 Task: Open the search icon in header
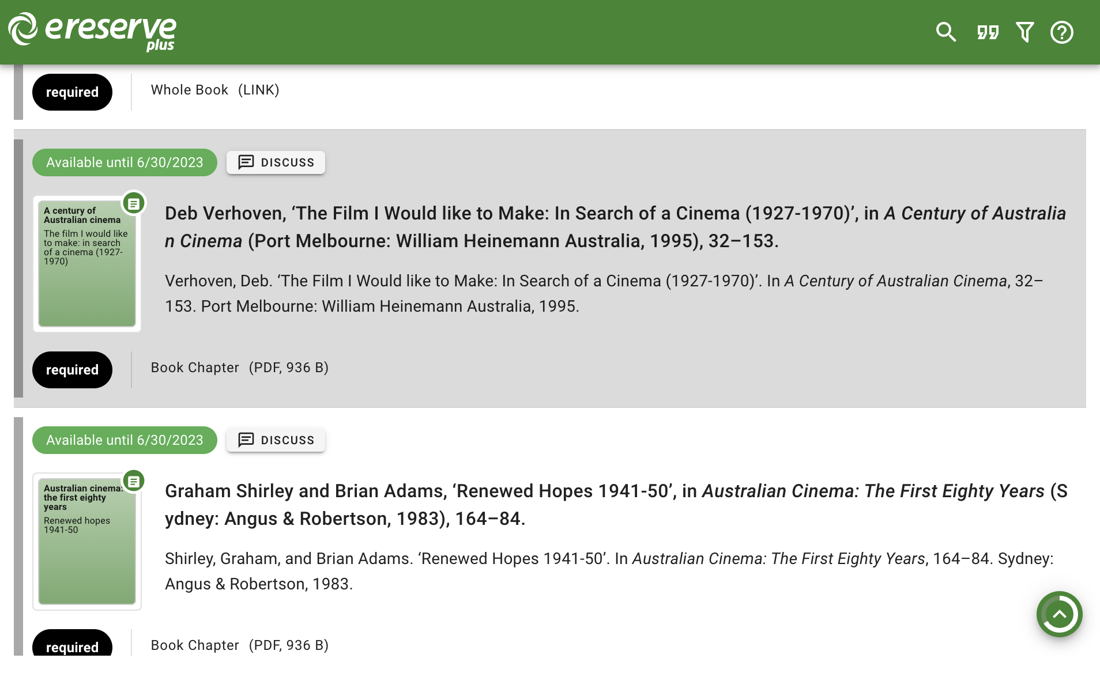[x=945, y=32]
